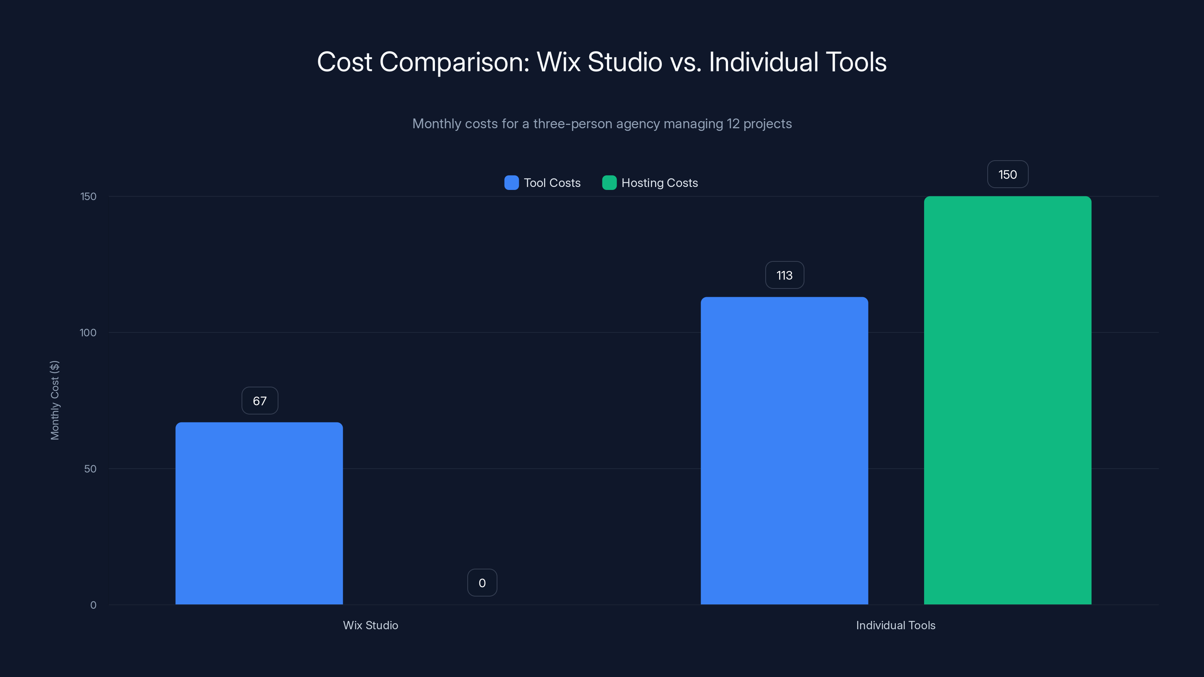Image resolution: width=1204 pixels, height=677 pixels.
Task: Click the chart title Cost Comparison
Action: [x=602, y=62]
